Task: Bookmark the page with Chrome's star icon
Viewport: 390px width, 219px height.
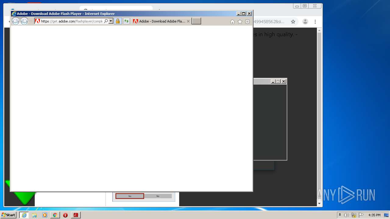Action: [x=293, y=22]
